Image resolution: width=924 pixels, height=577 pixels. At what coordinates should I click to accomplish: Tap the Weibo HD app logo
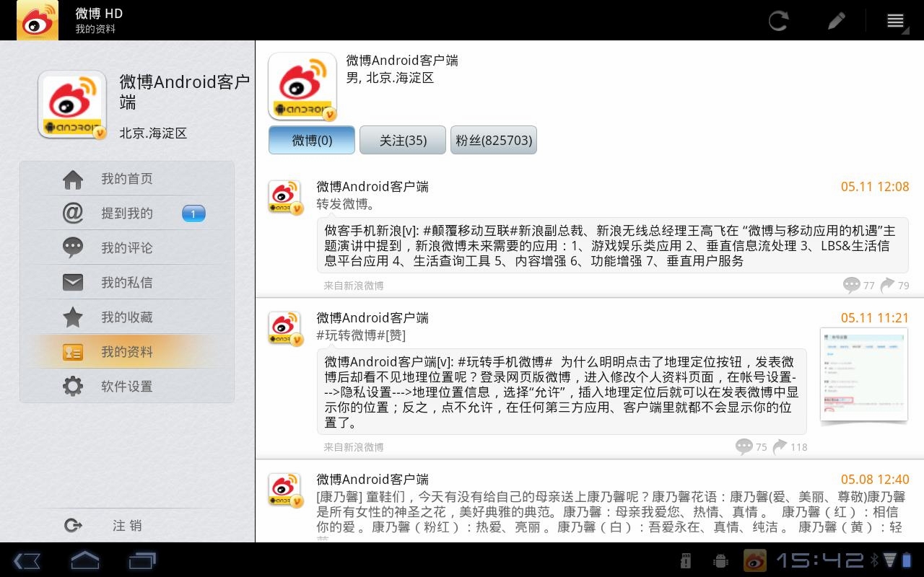coord(38,20)
